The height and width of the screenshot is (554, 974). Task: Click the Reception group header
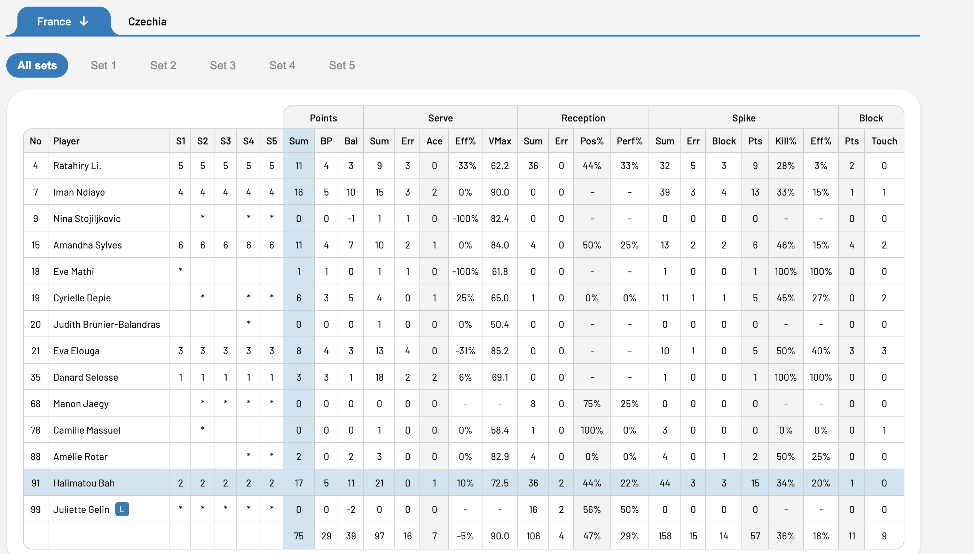pyautogui.click(x=583, y=118)
